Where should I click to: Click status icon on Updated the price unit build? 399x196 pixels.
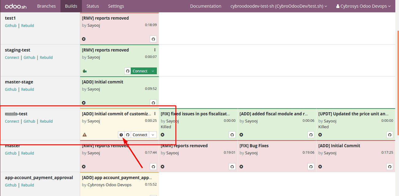tap(320, 135)
